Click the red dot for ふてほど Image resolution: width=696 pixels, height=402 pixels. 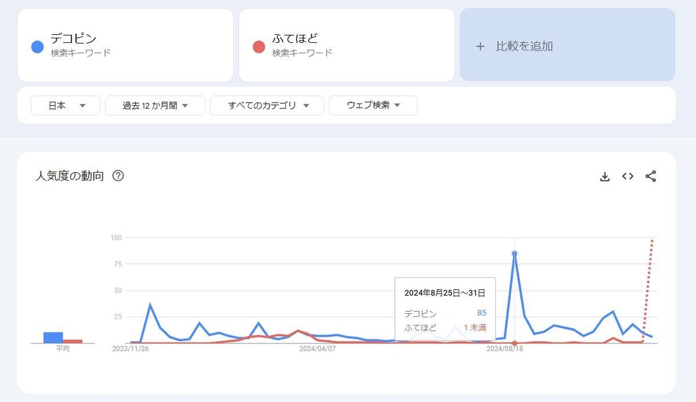coord(259,46)
